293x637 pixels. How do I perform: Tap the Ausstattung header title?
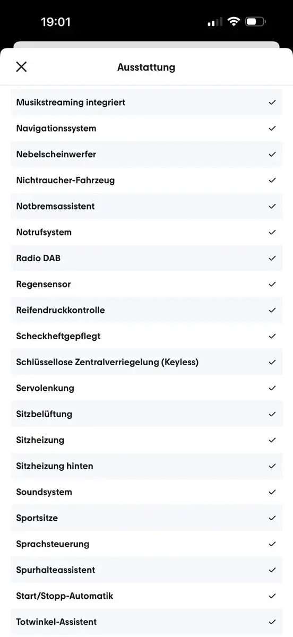[146, 67]
